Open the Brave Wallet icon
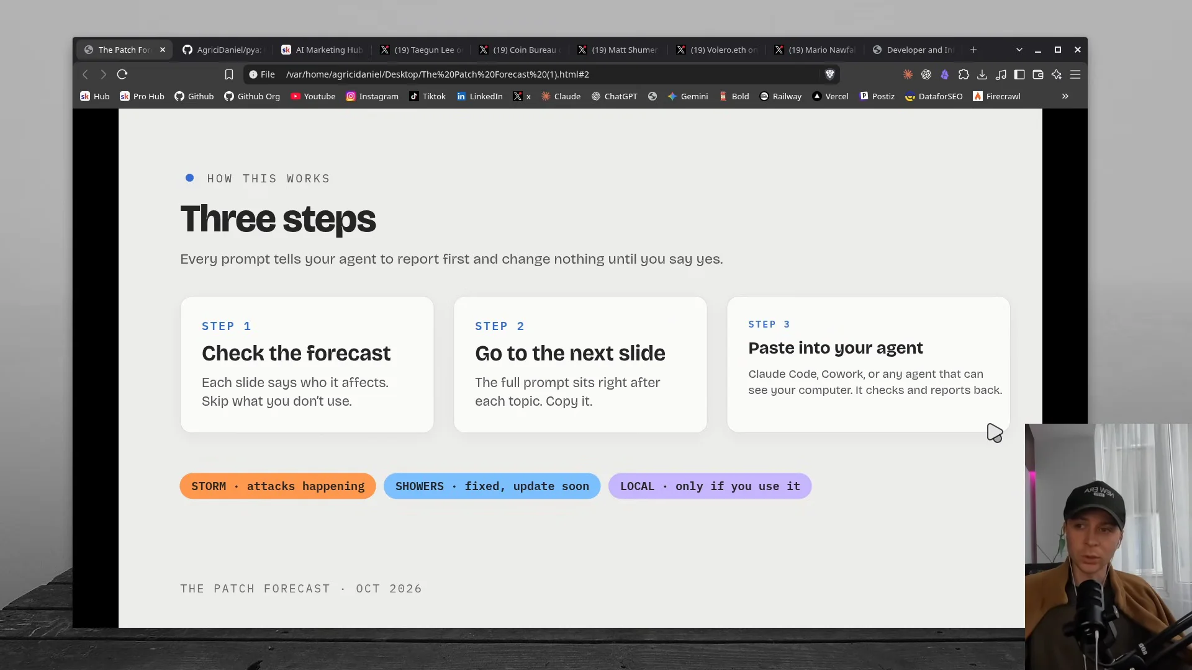This screenshot has height=670, width=1192. pos(1038,74)
